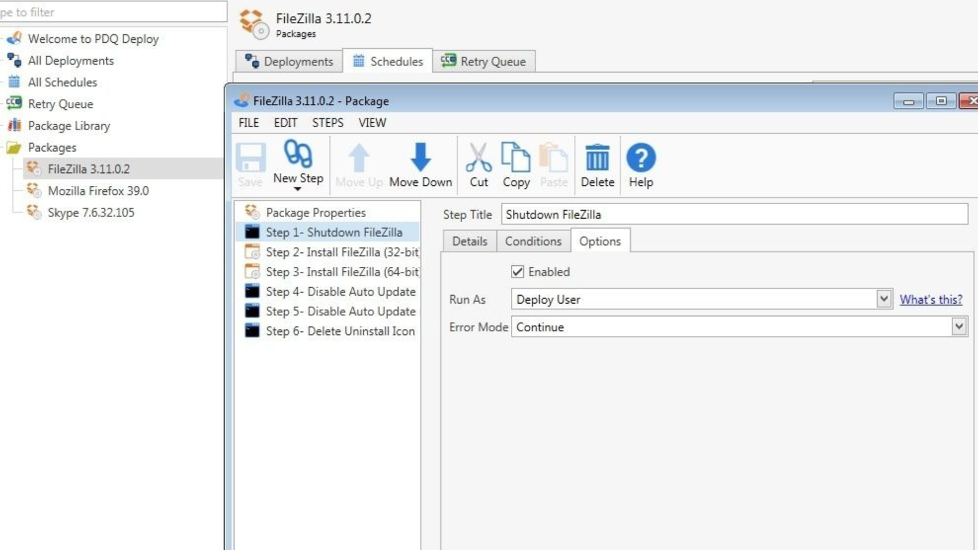Click the Move Down arrow icon
The width and height of the screenshot is (978, 550).
pyautogui.click(x=420, y=157)
